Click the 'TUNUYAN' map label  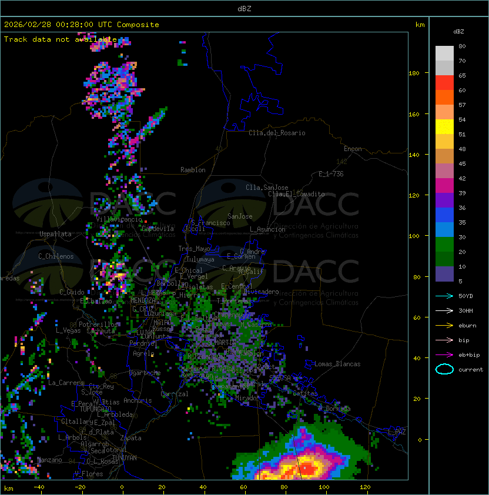click(x=125, y=458)
